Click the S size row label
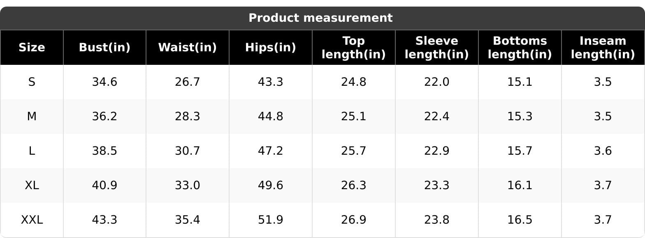The image size is (645, 238). pyautogui.click(x=32, y=82)
